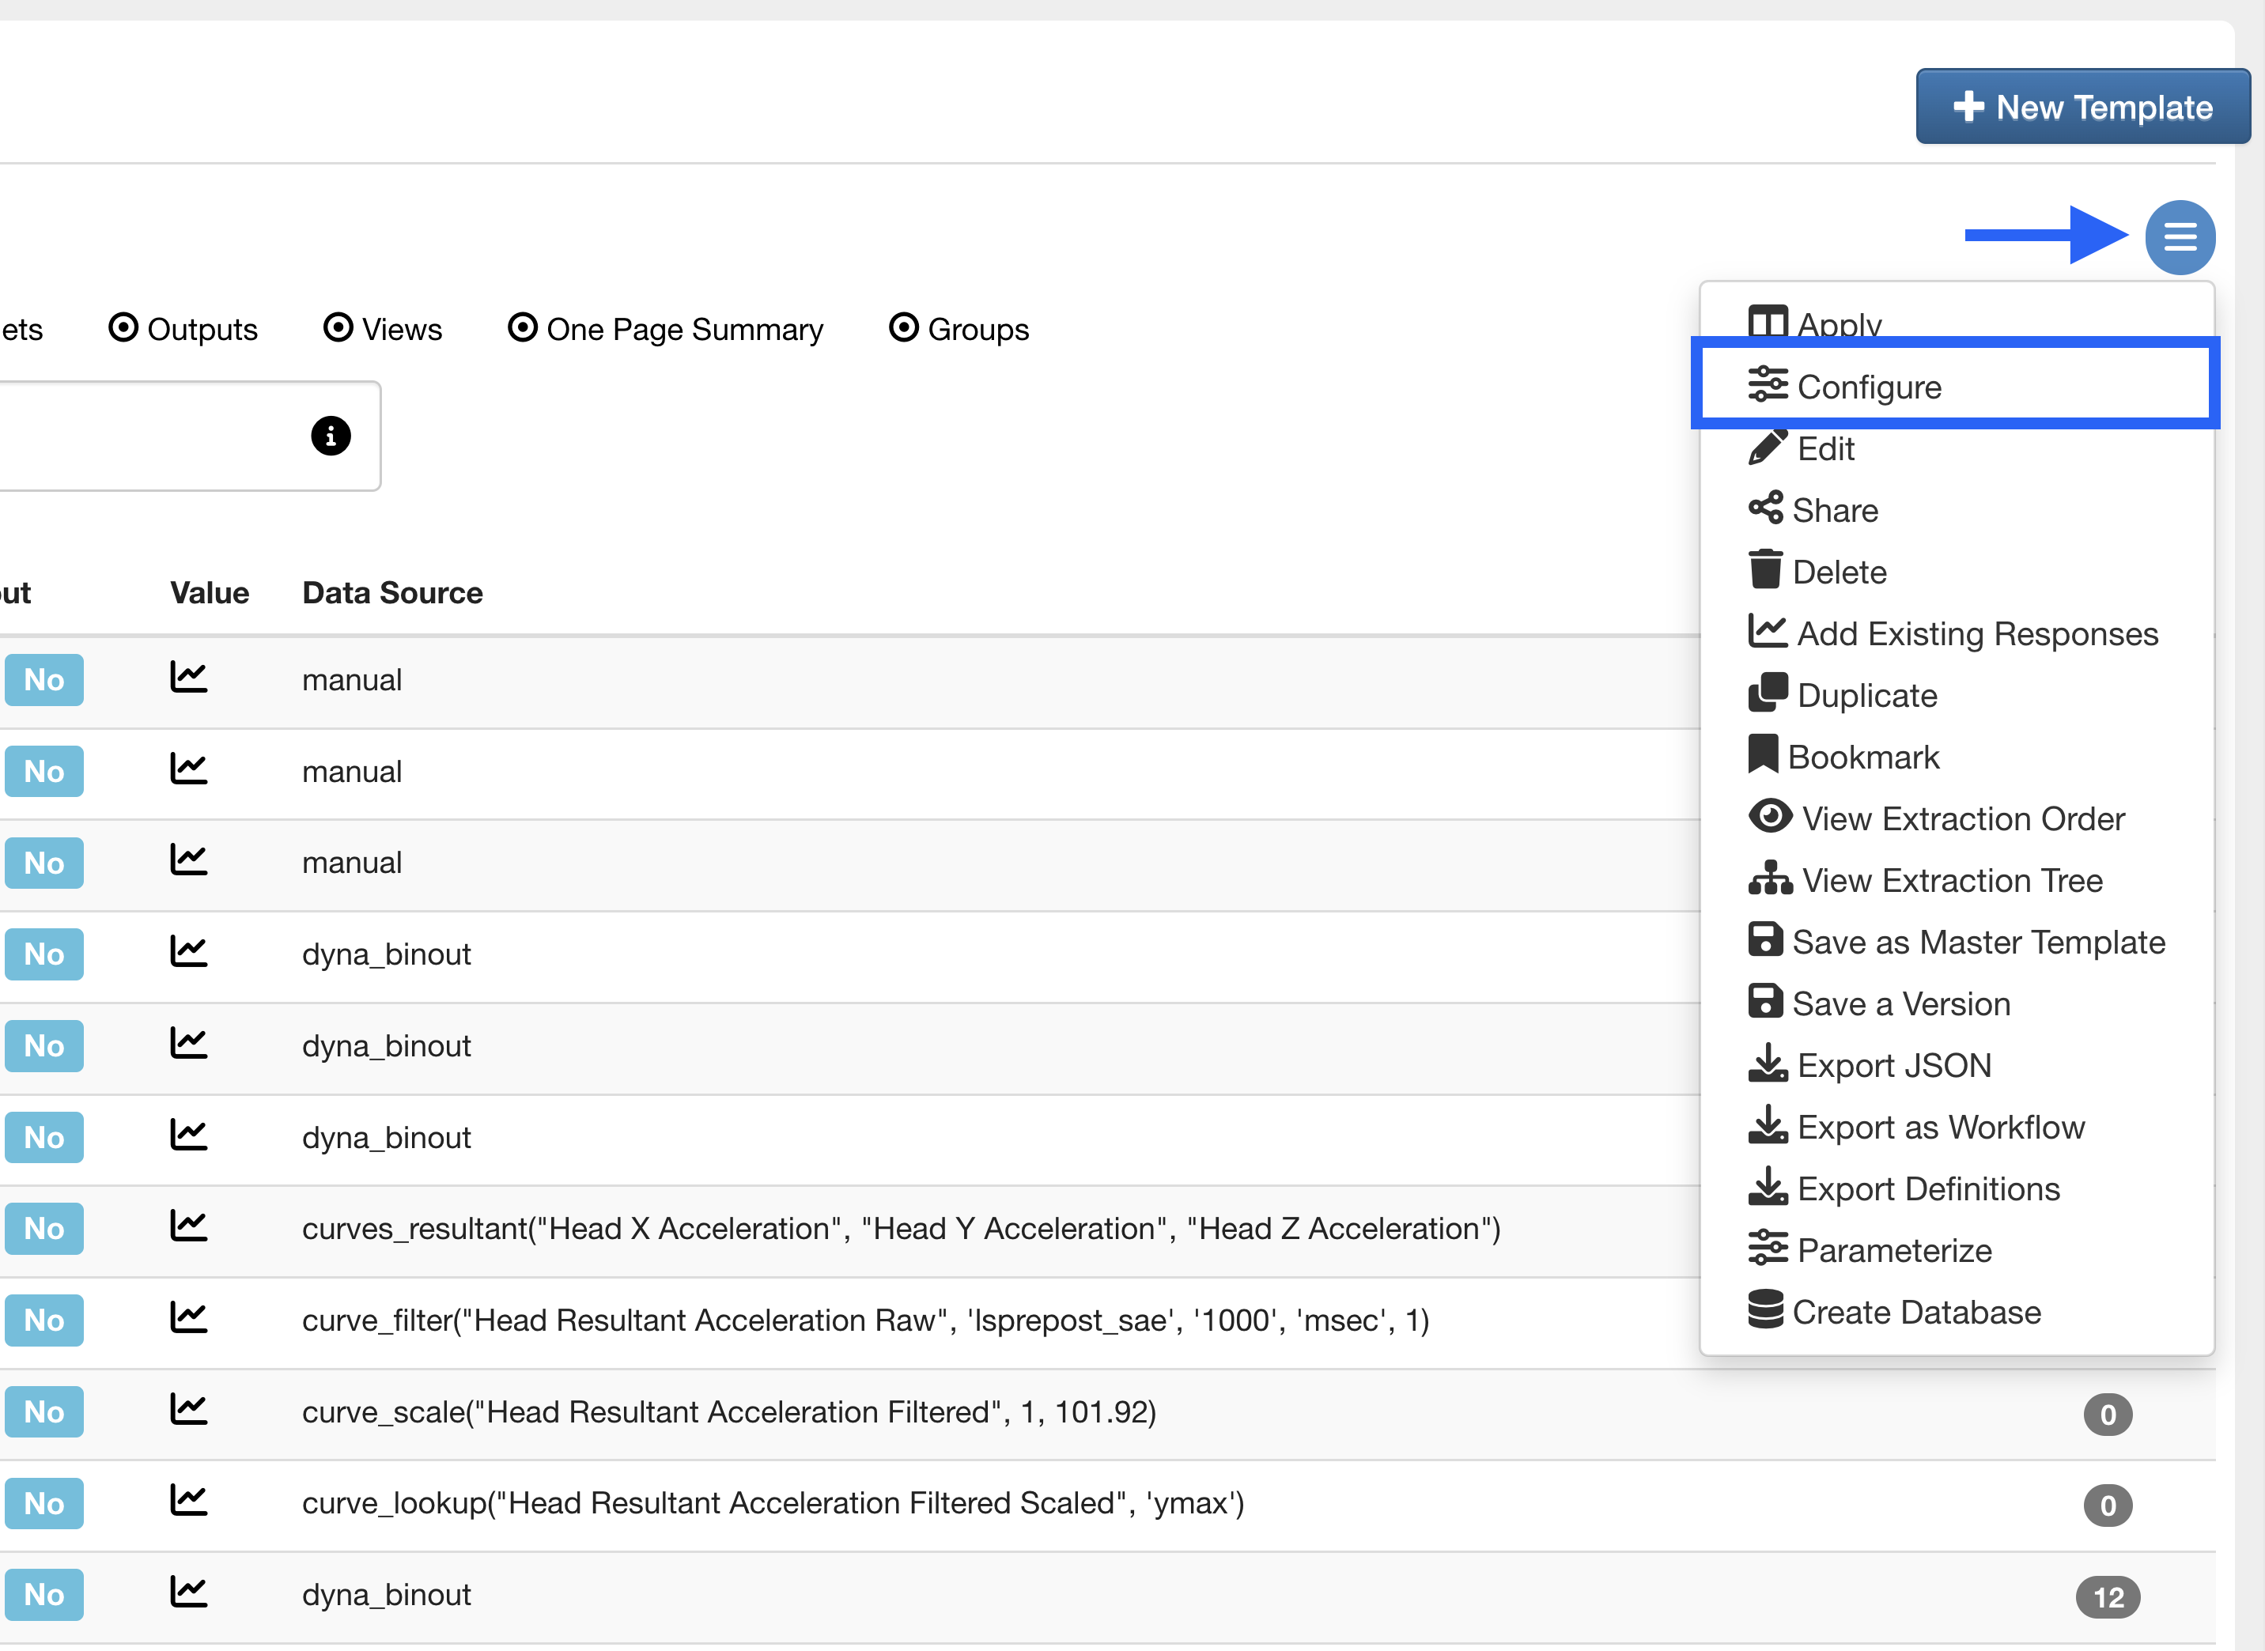The height and width of the screenshot is (1651, 2265).
Task: Click the curves_resultant data source text
Action: click(901, 1228)
